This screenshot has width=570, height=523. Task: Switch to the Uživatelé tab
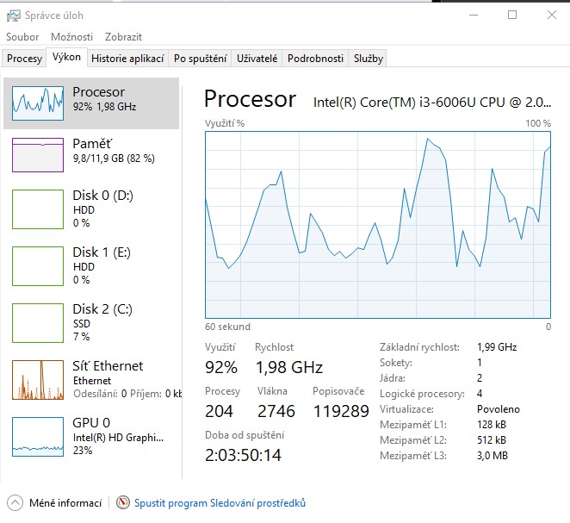tap(257, 59)
